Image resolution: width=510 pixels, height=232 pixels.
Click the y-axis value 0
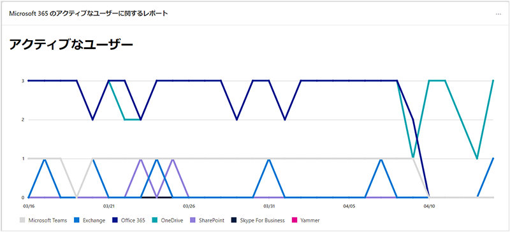pos(23,198)
